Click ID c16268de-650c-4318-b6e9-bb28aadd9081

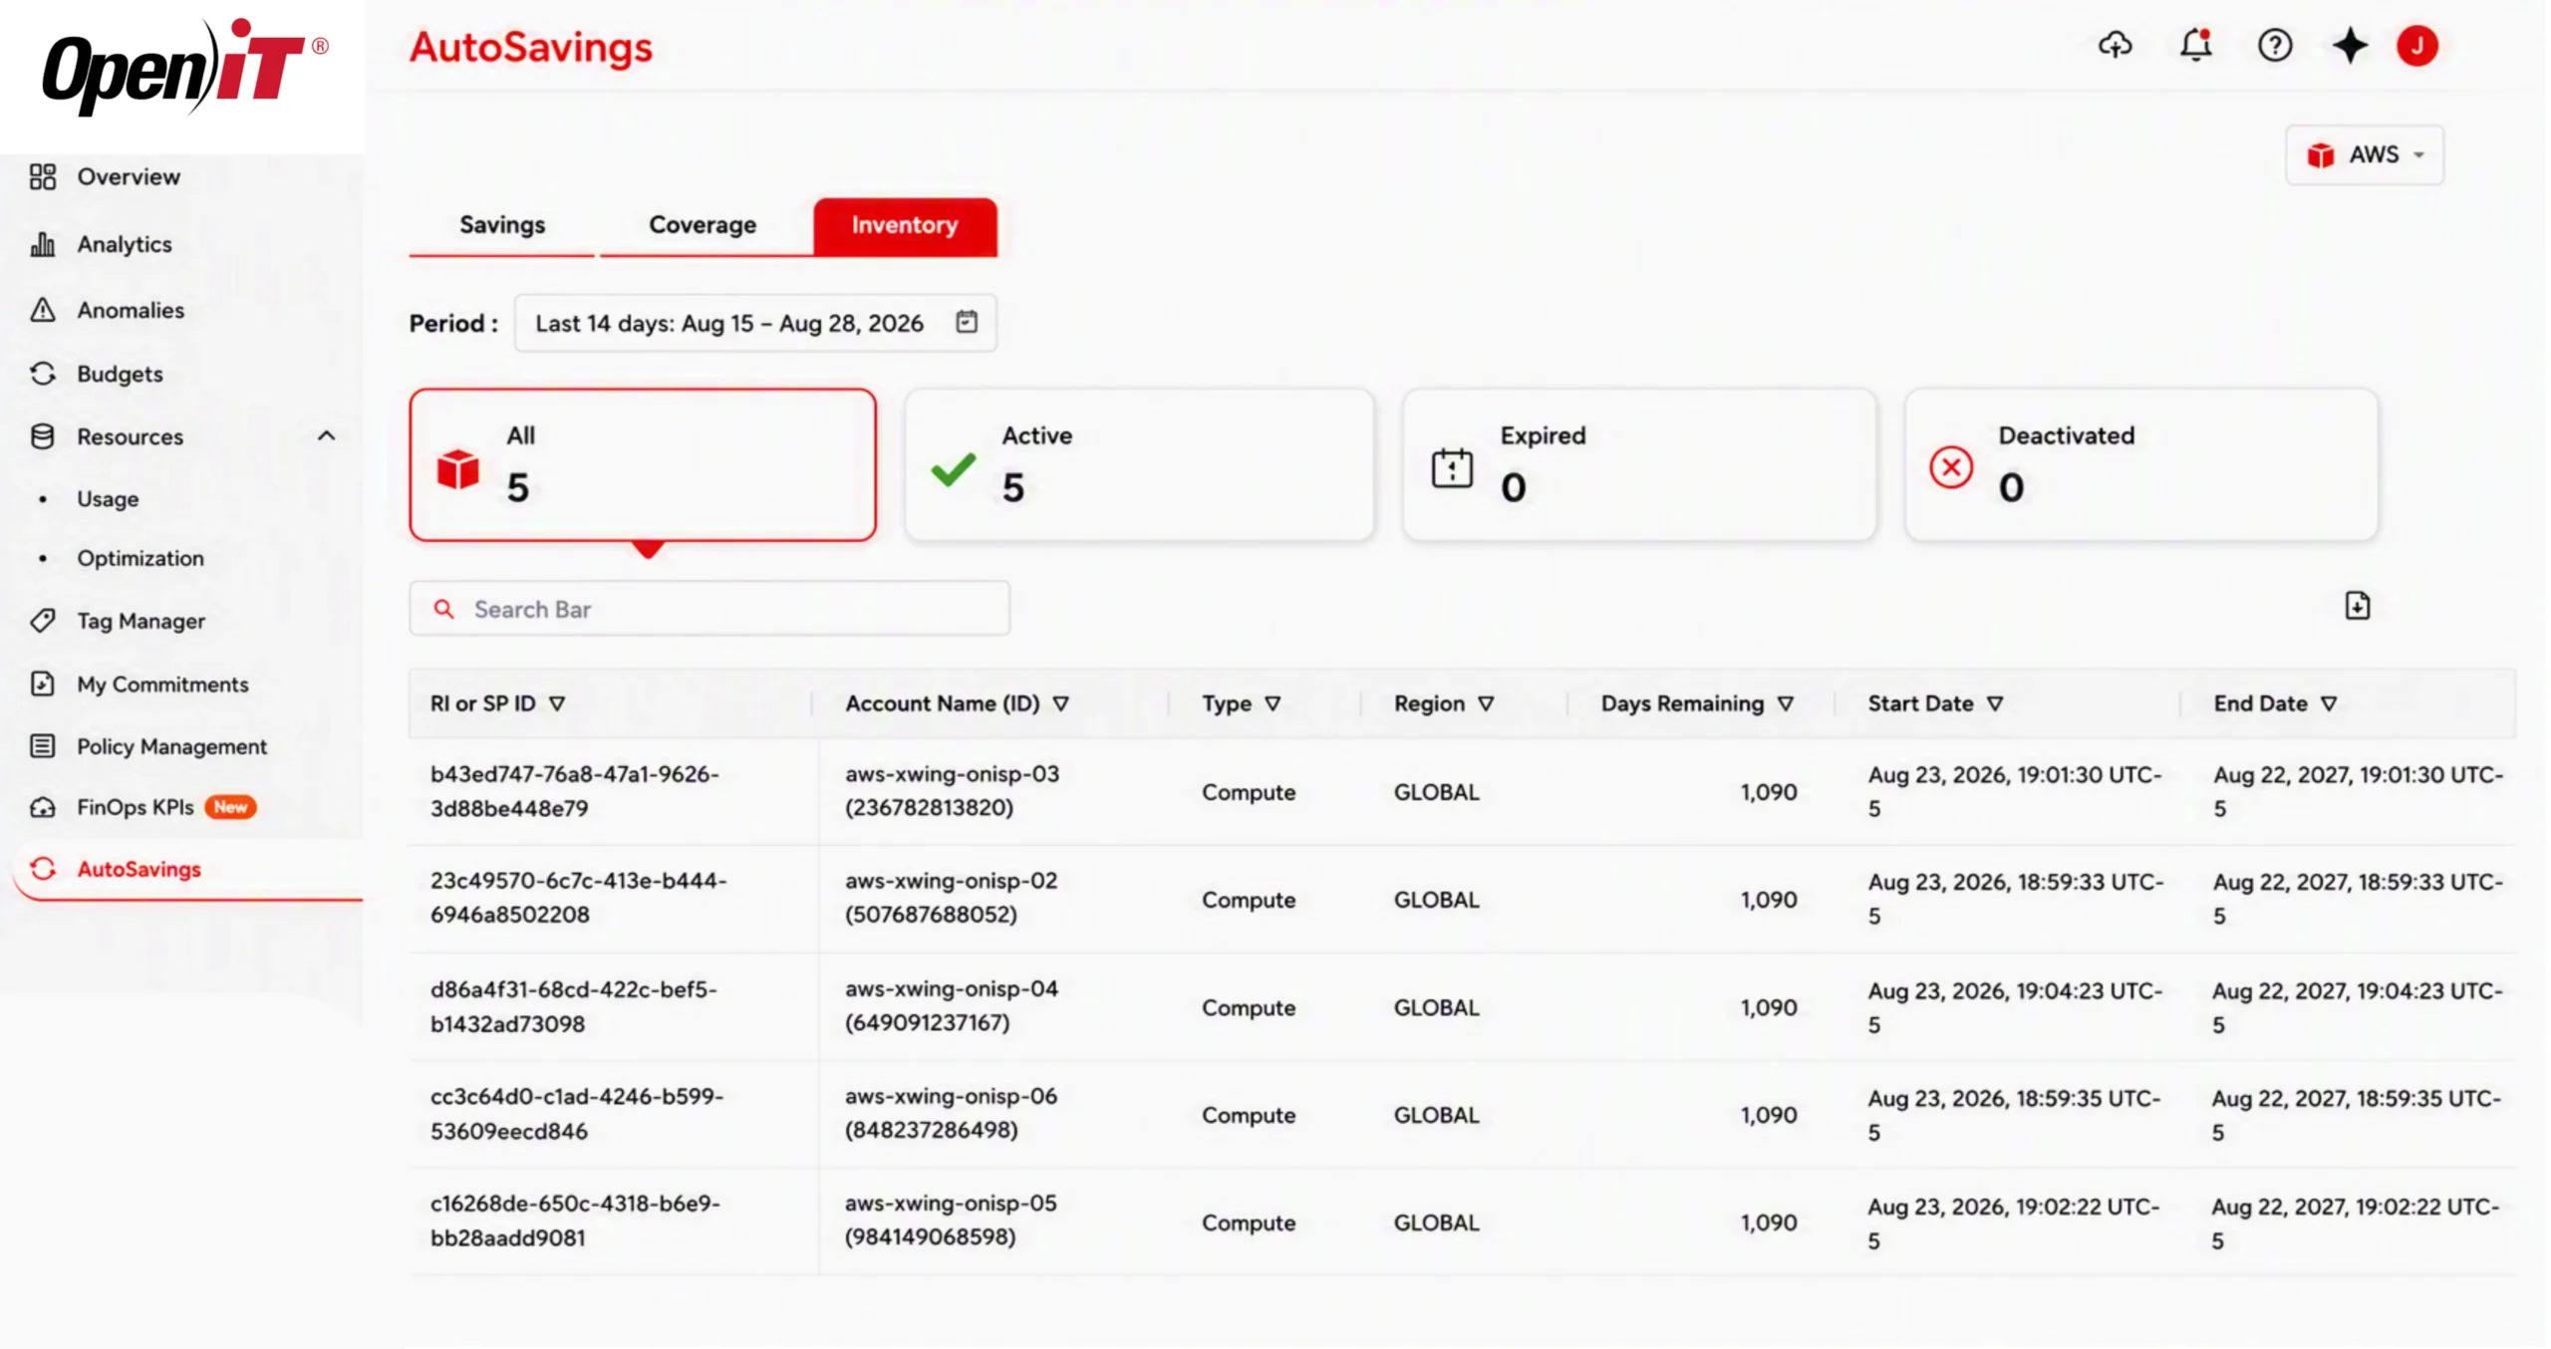click(575, 1220)
